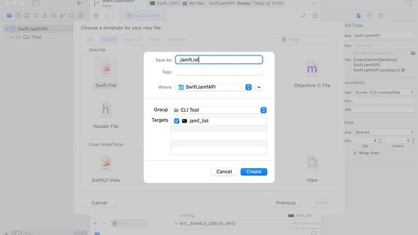Open the Issue navigator warning icon
Screen dimensions: 418x235
(45, 16)
